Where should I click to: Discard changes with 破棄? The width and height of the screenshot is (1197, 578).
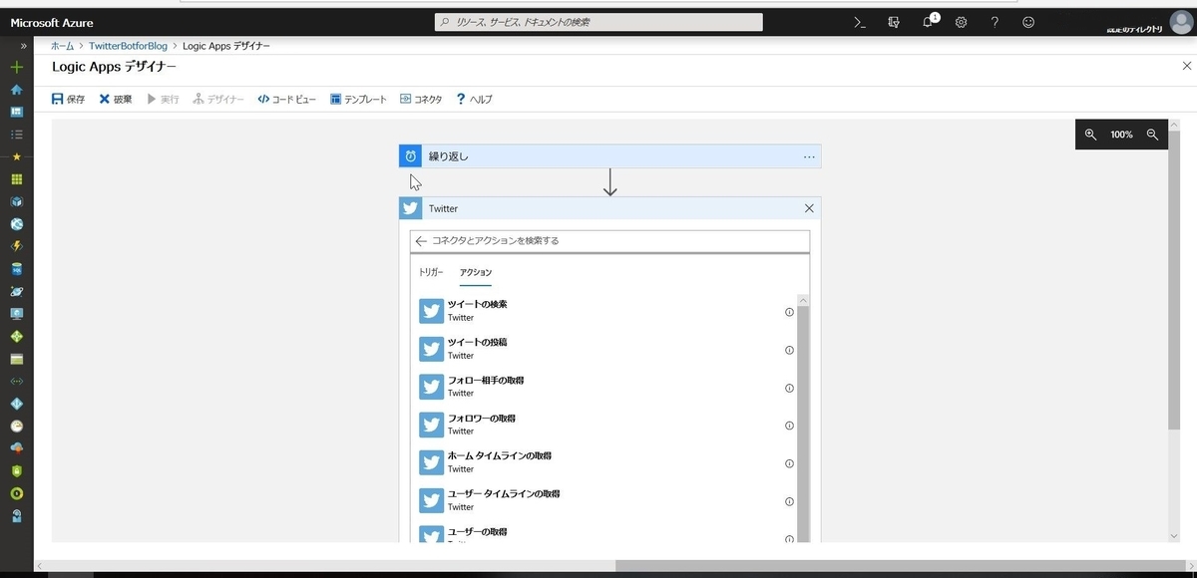tap(116, 99)
